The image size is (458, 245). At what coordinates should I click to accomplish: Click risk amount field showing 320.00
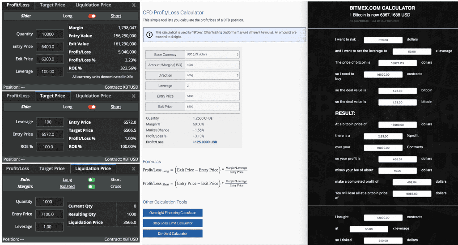click(383, 40)
